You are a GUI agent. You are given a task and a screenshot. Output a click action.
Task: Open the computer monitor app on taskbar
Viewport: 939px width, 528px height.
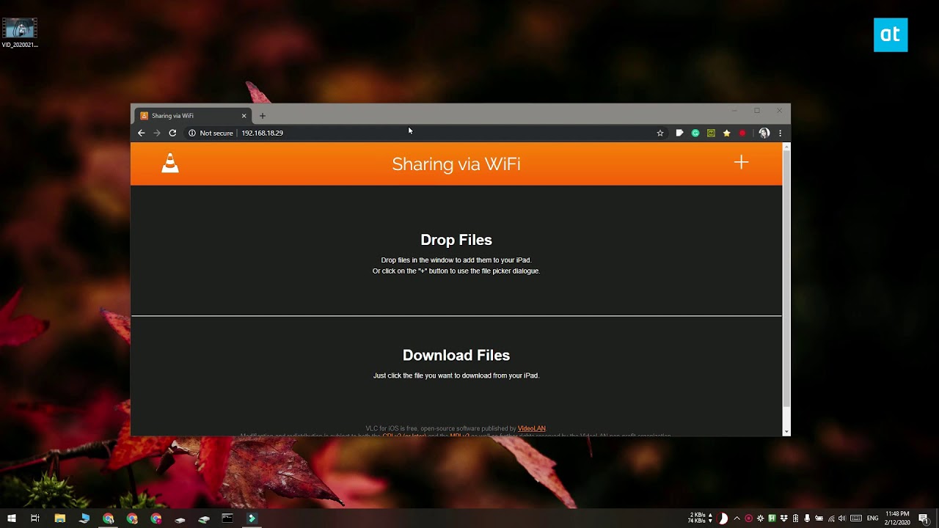(84, 518)
